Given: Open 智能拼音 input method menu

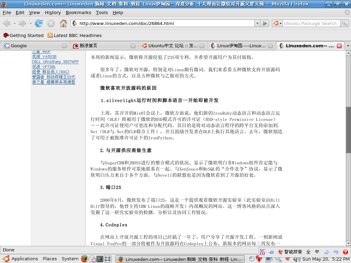Looking at the screenshot, I should coord(290,252).
